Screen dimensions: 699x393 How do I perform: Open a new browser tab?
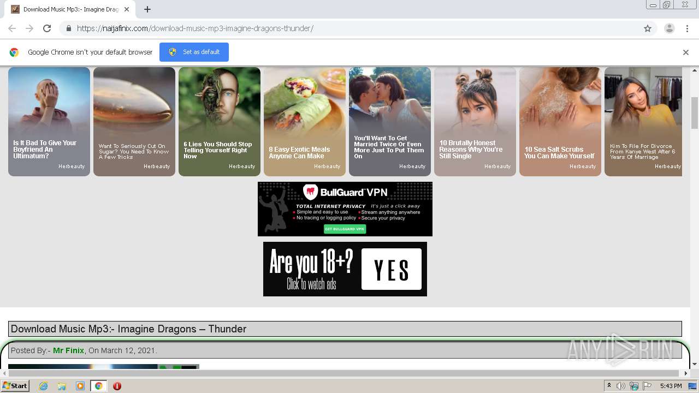click(x=147, y=9)
